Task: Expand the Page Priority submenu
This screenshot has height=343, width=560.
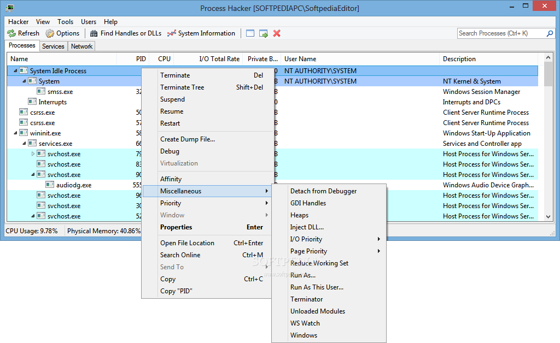Action: [x=378, y=251]
